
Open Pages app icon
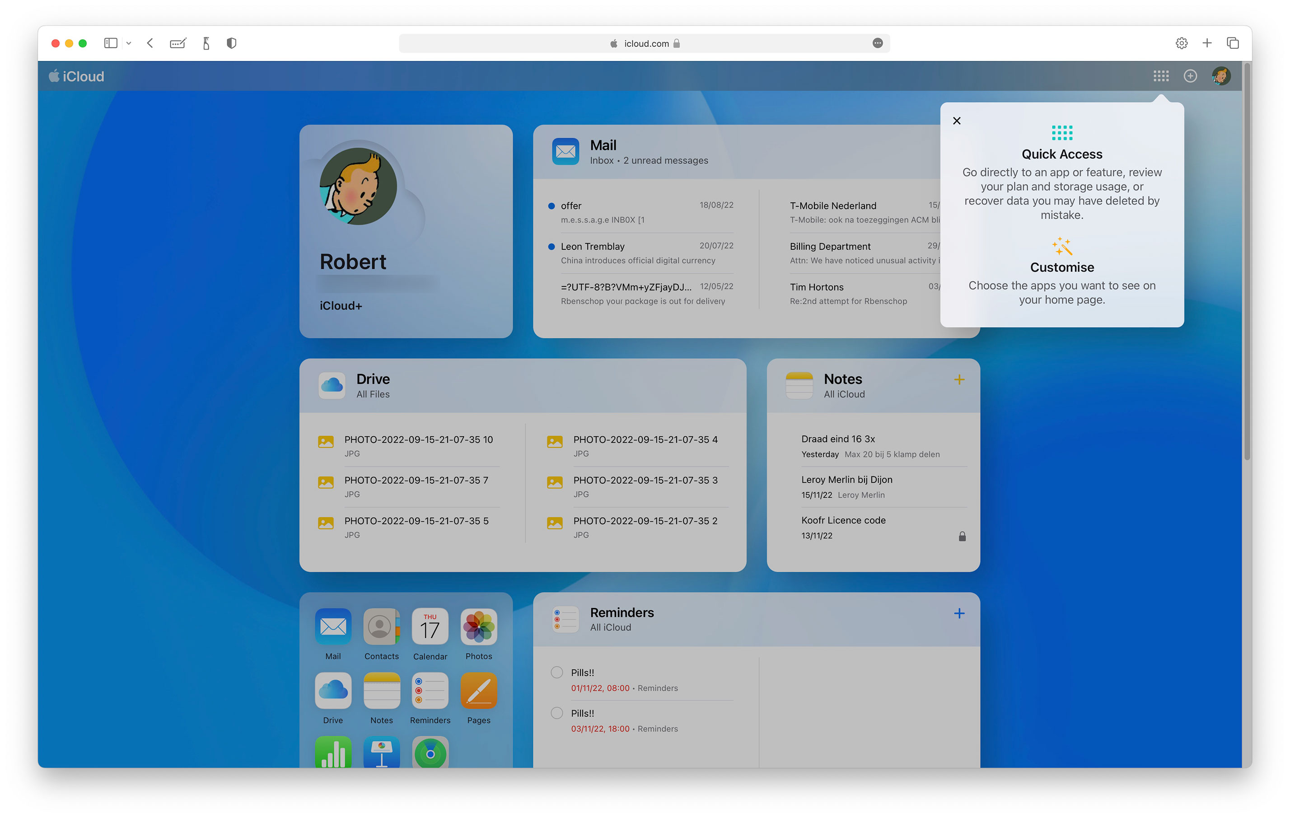click(x=478, y=690)
